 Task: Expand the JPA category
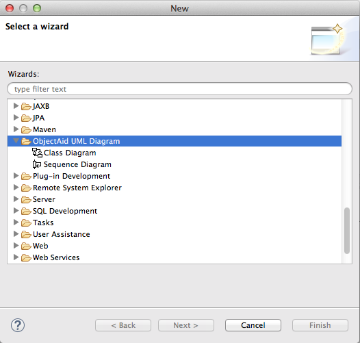[16, 118]
